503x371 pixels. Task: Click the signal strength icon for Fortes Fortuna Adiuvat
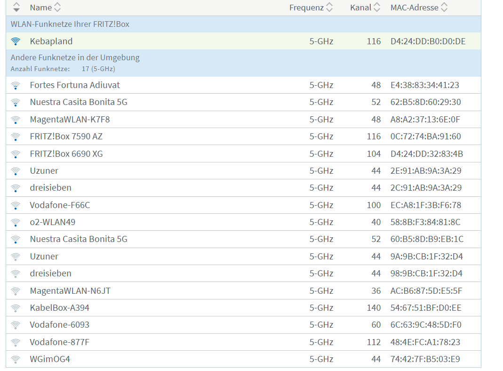pyautogui.click(x=16, y=85)
